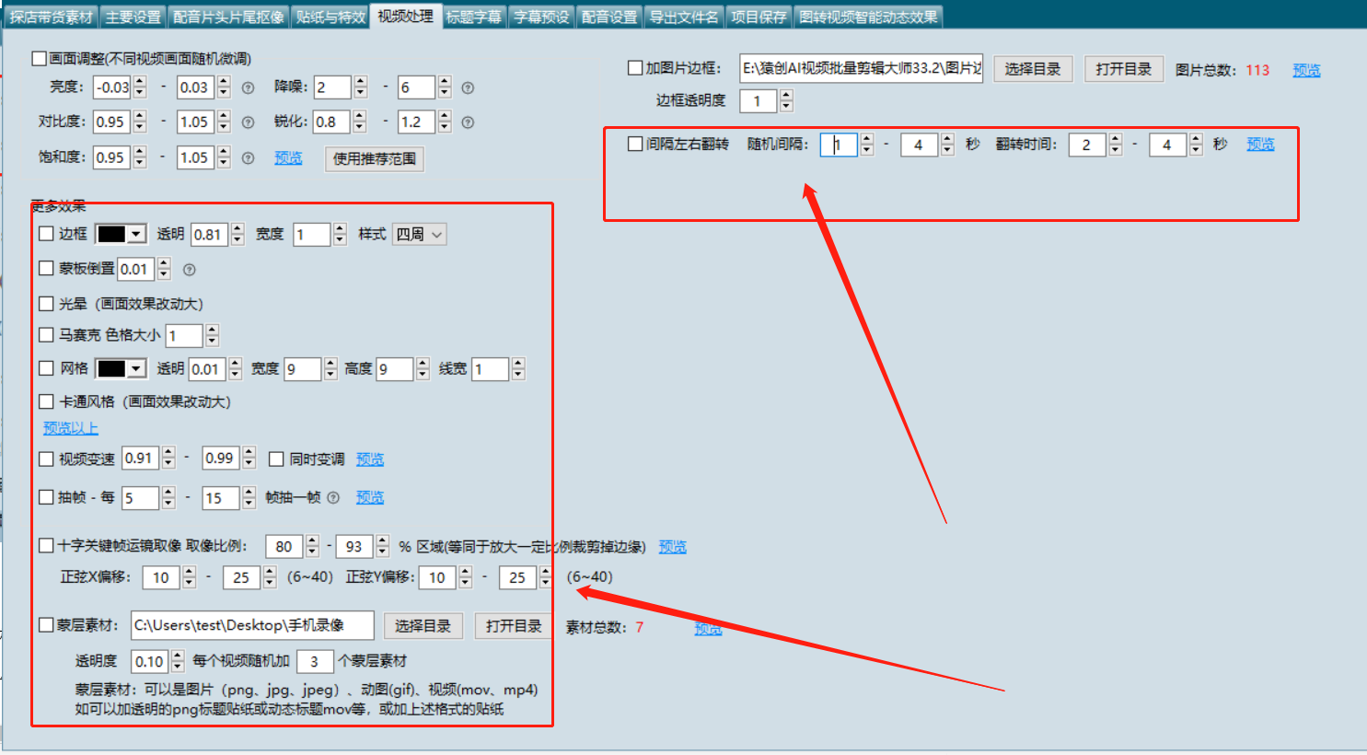Enable 卡通风格 checkbox
Screen dimensions: 1367x755
46,401
